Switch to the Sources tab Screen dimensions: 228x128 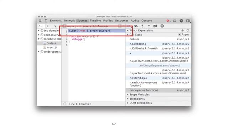point(82,21)
